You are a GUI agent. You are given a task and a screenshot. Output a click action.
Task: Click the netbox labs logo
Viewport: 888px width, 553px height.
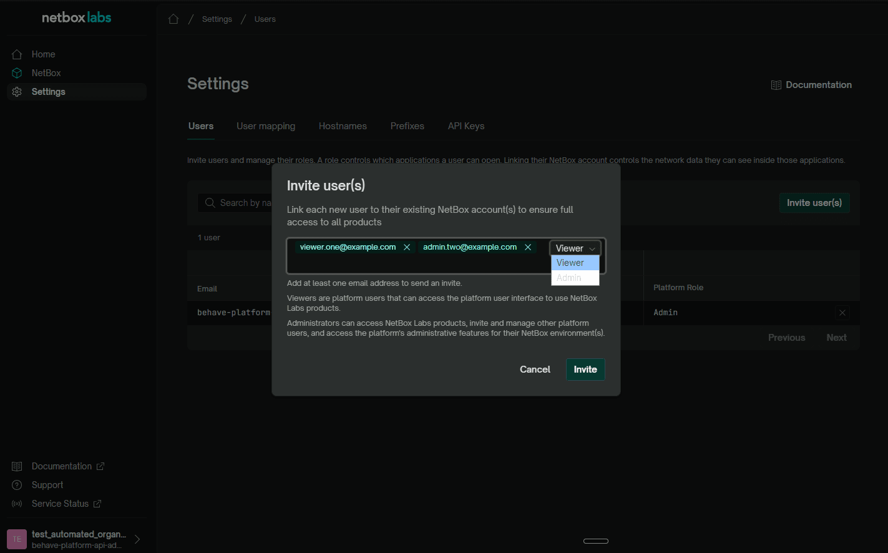coord(77,17)
